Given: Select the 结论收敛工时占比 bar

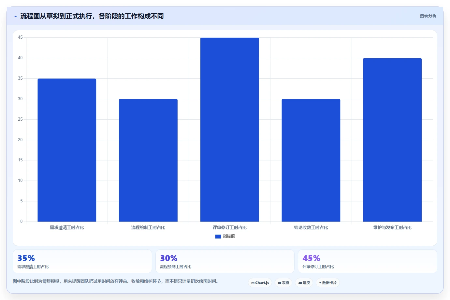Looking at the screenshot, I should (x=311, y=160).
